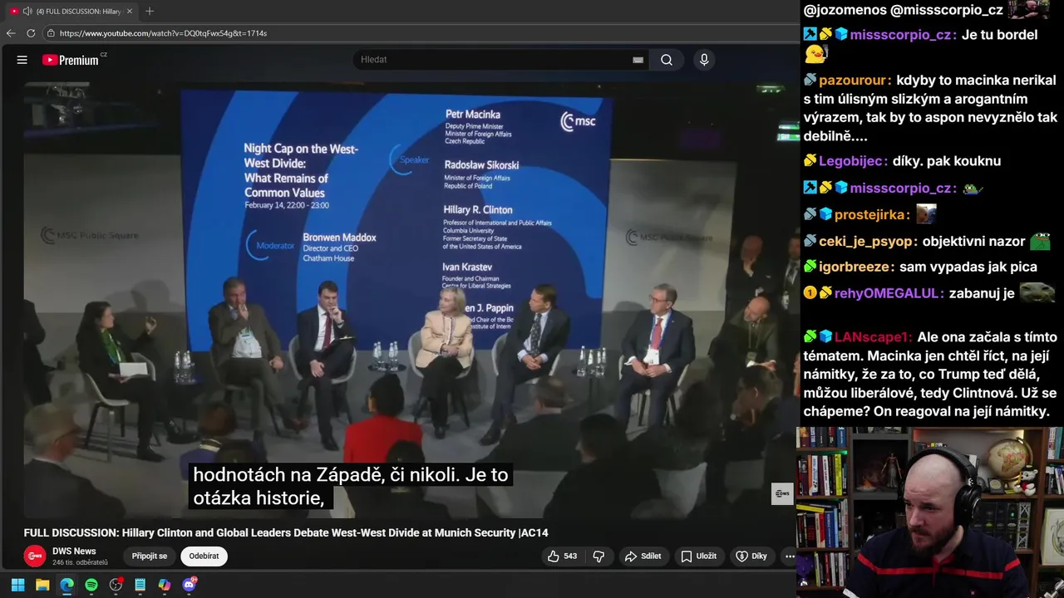
Task: Reload the page with refresh icon
Action: coord(31,33)
